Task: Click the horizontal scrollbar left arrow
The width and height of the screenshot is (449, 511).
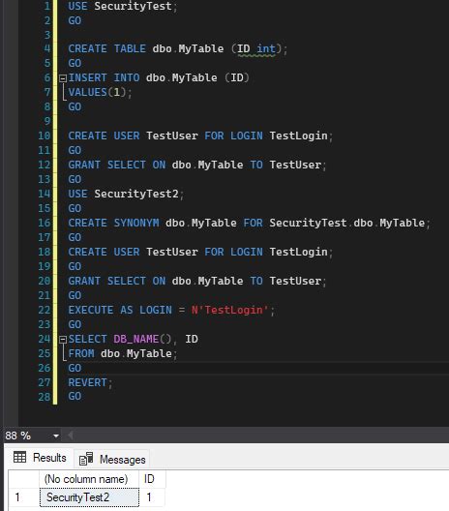Action: (x=70, y=436)
